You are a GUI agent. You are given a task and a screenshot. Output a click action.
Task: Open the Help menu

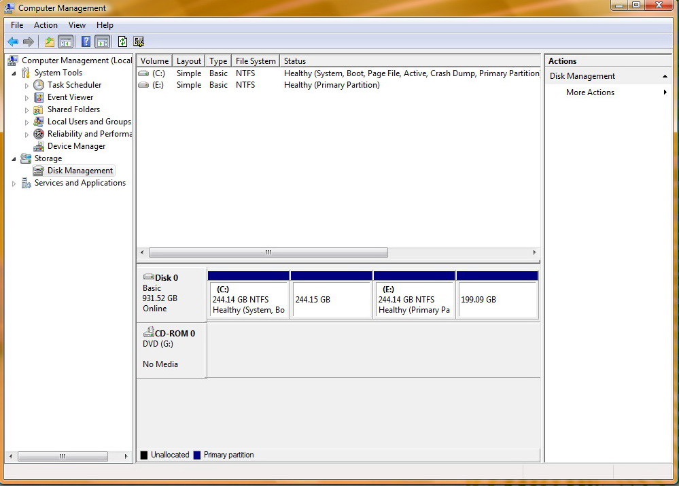click(105, 25)
